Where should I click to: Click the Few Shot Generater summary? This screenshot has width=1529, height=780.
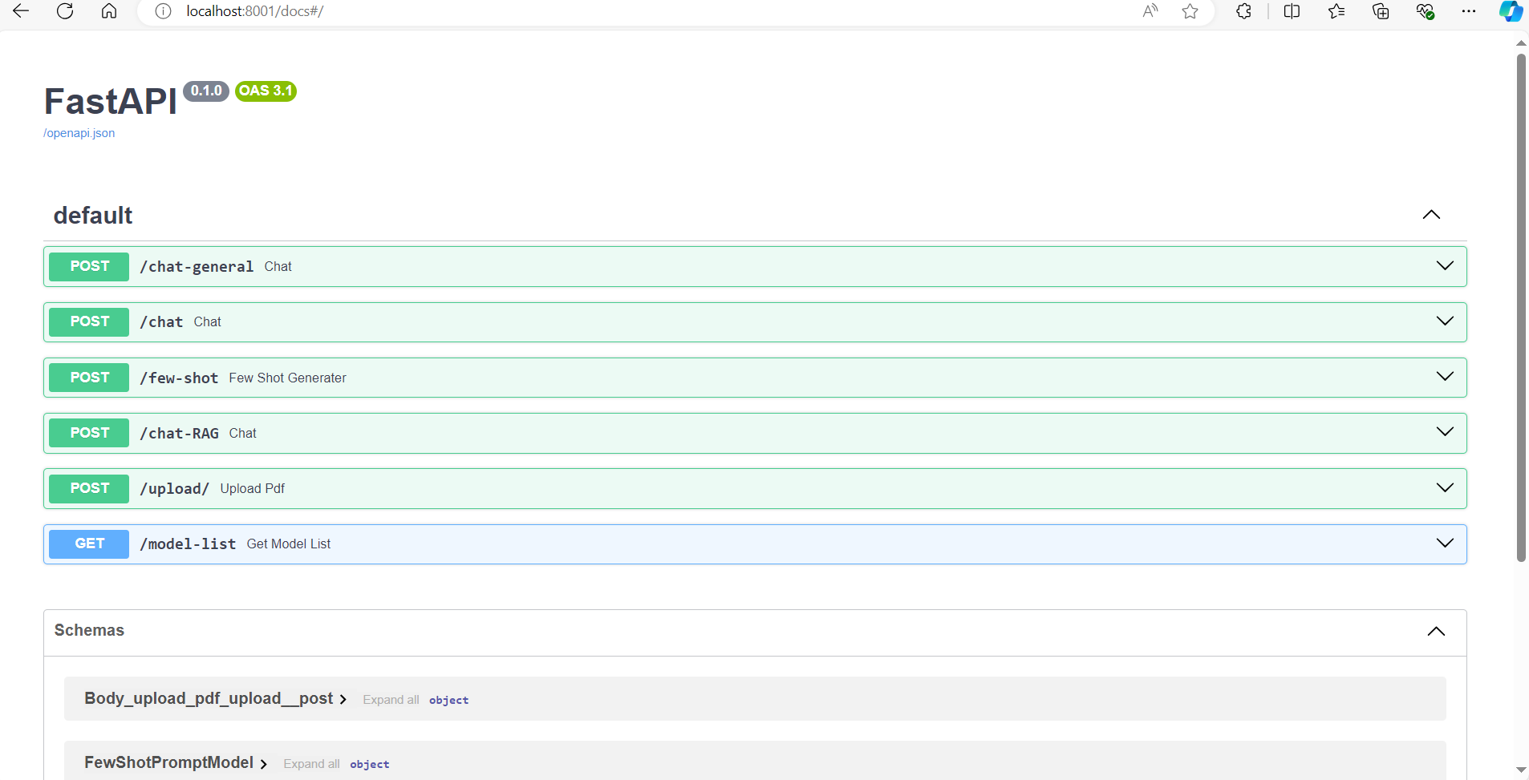click(287, 378)
